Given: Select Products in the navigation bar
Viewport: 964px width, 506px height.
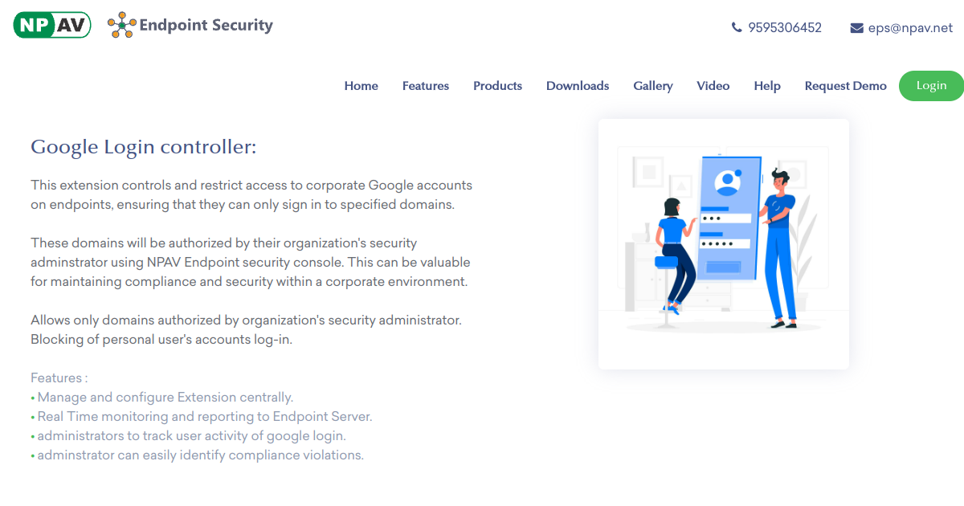Looking at the screenshot, I should 497,86.
